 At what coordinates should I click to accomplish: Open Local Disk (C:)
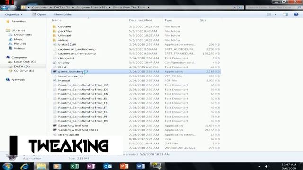pyautogui.click(x=25, y=62)
